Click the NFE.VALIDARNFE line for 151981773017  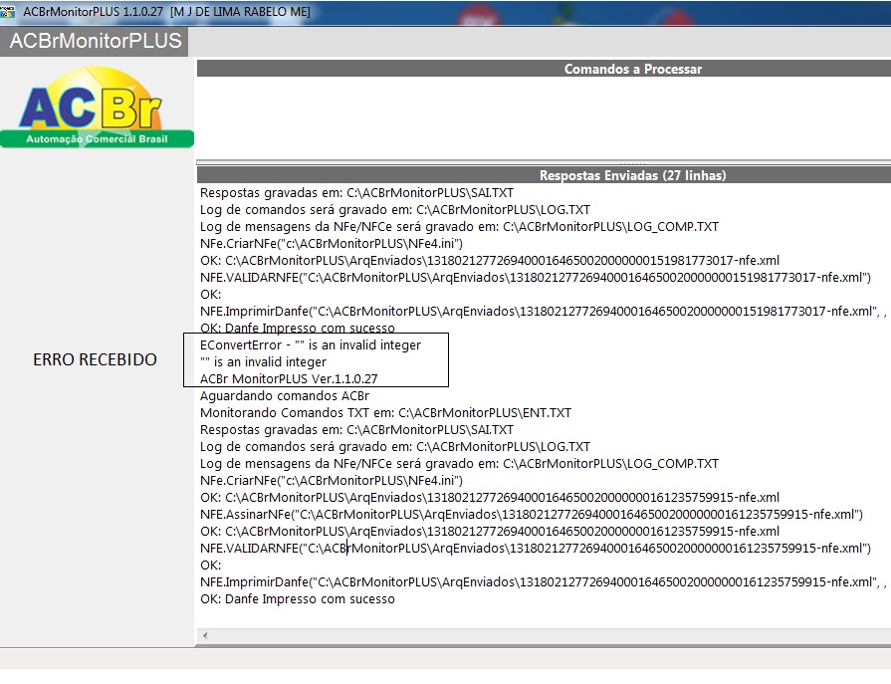536,277
